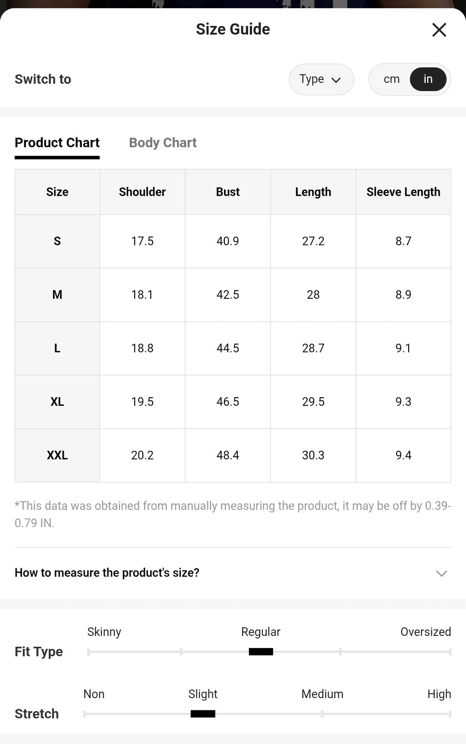Screen dimensions: 466x746
Task: Switch to the Body Chart tab
Action: point(163,143)
